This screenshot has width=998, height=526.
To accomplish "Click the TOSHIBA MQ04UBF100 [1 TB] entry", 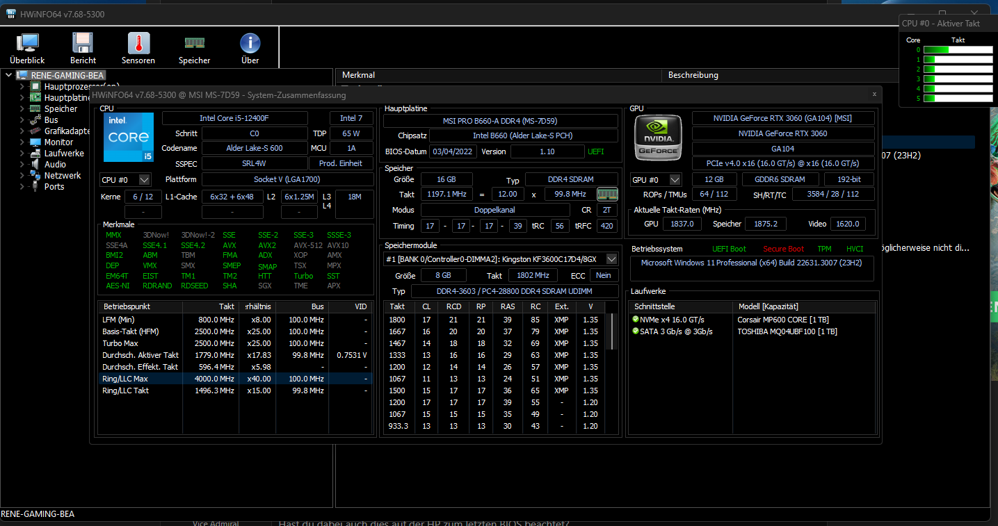I will 787,331.
